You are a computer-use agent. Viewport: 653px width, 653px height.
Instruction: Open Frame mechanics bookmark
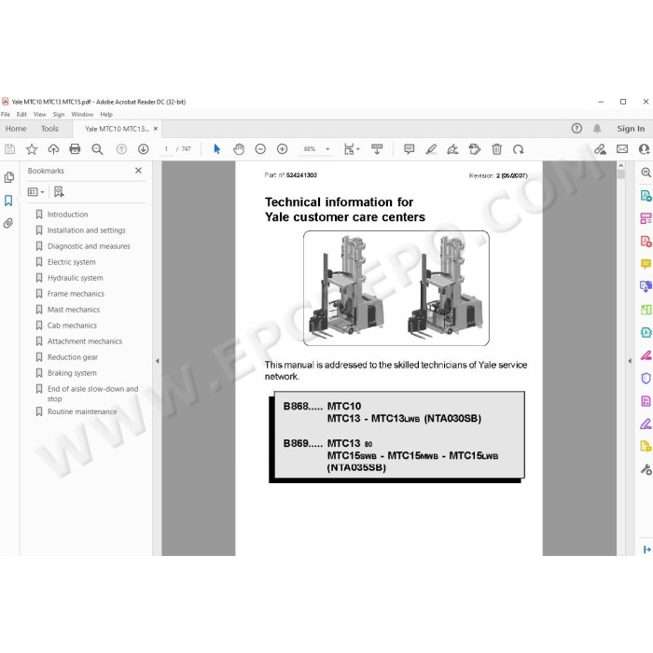coord(76,294)
